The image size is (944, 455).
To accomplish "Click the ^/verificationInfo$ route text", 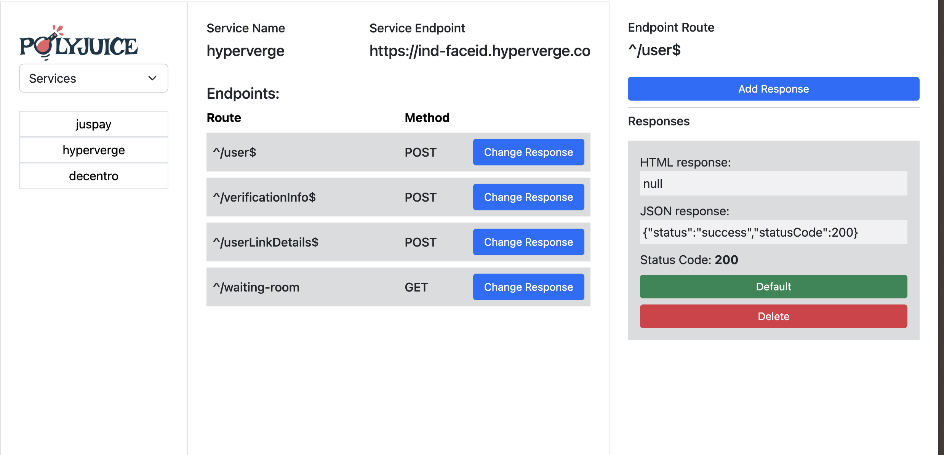I will coord(264,197).
